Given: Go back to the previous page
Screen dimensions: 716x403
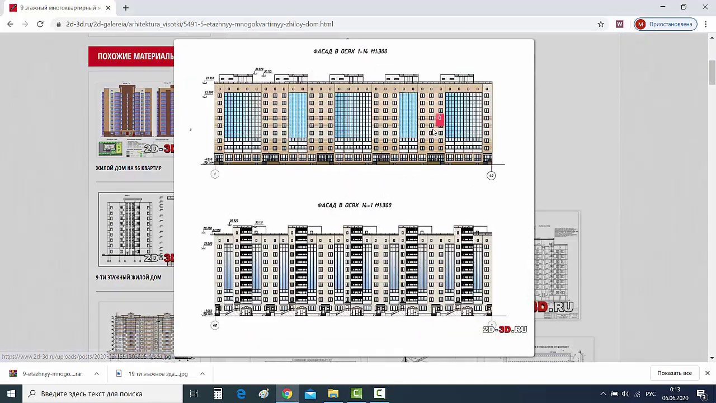Looking at the screenshot, I should 10,24.
